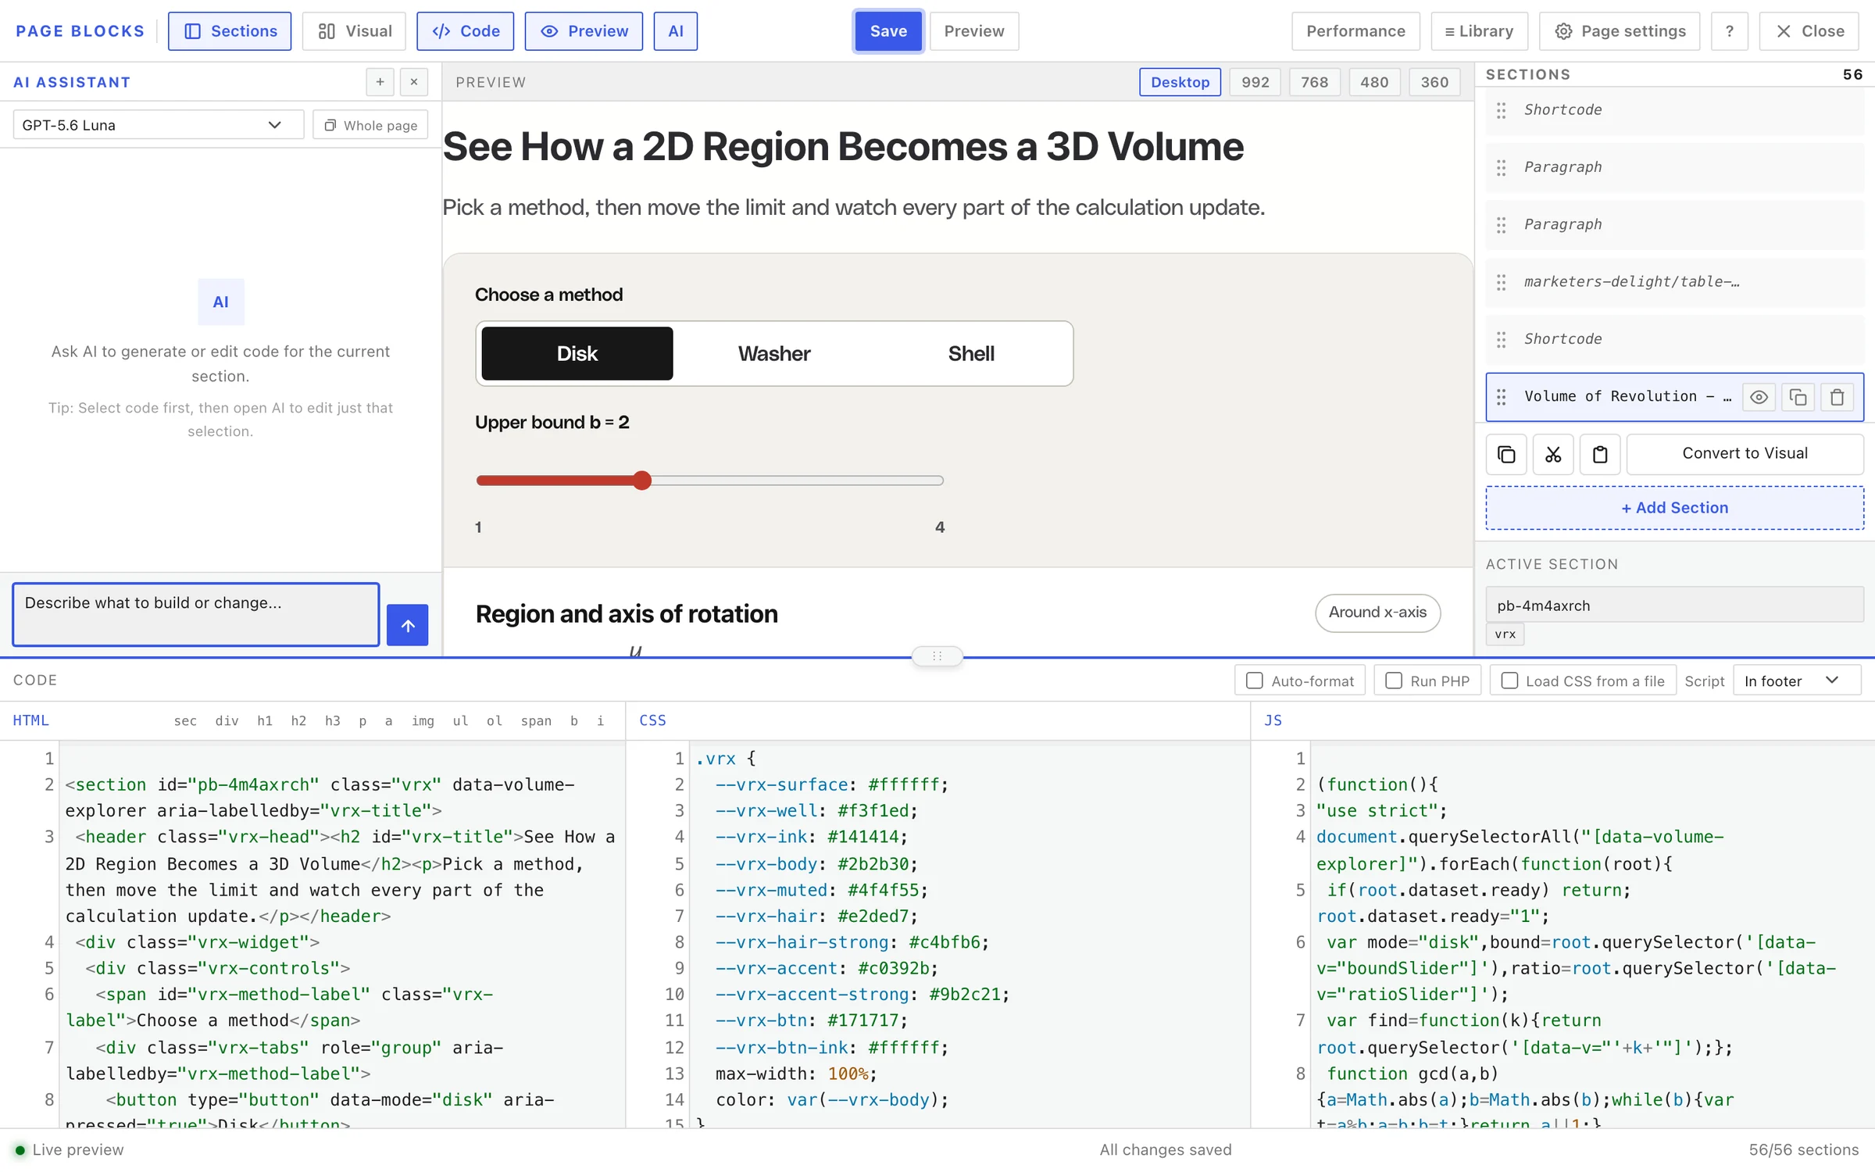Toggle visibility eye on Volume of Revolution section

point(1759,397)
